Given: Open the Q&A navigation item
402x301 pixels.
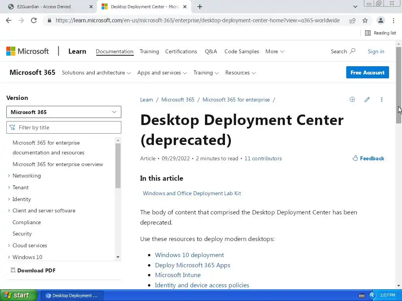Looking at the screenshot, I should [x=211, y=51].
